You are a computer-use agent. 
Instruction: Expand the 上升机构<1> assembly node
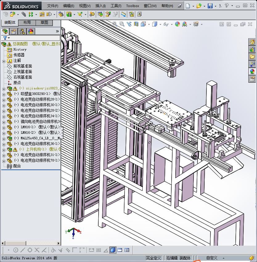click(x=4, y=149)
